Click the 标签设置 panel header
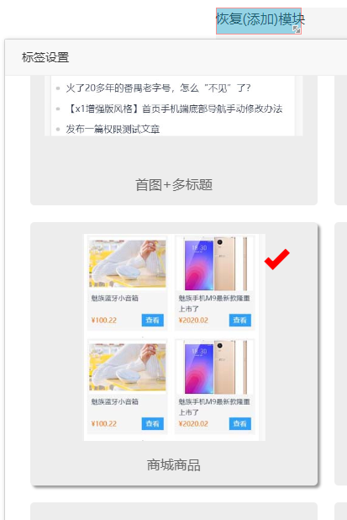The height and width of the screenshot is (520, 347). point(45,57)
